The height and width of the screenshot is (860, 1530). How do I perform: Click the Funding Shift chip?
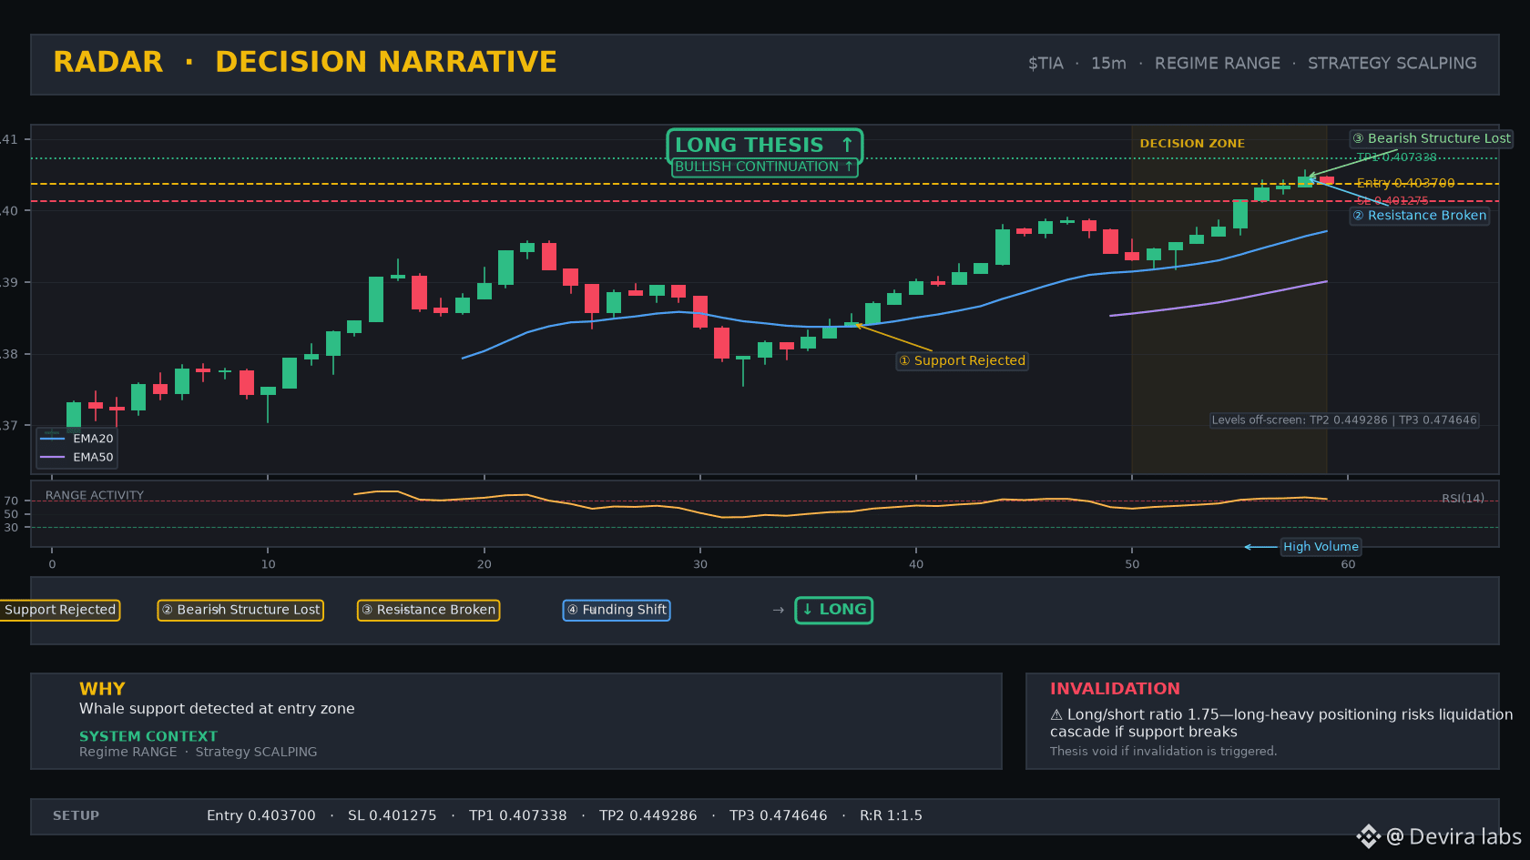617,610
